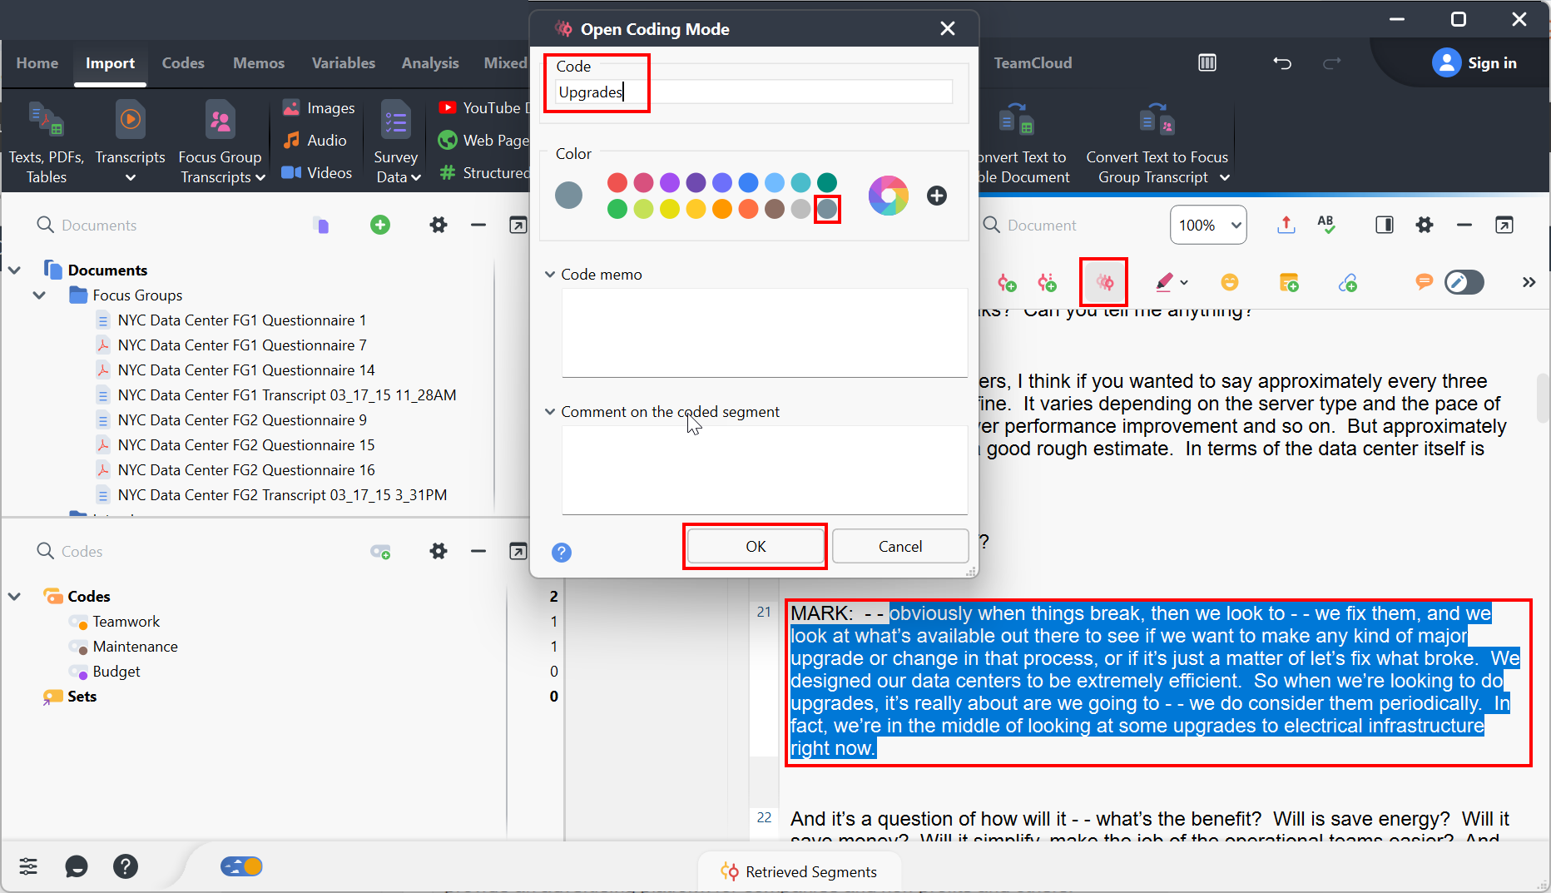Select the Budget code
Viewport: 1551px width, 893px height.
point(116,671)
